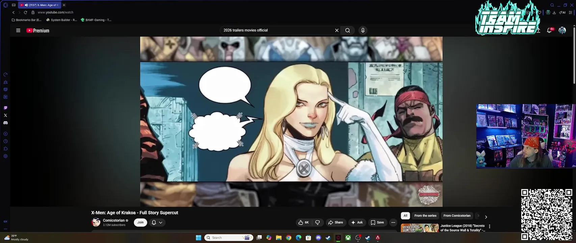Open the Opera GX menu logo
Screen dimensions: 576x243
5,5
